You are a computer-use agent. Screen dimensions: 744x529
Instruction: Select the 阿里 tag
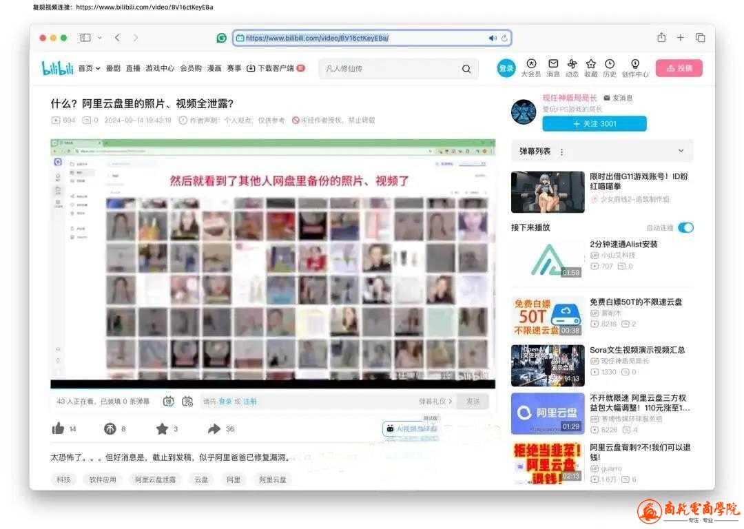click(x=234, y=479)
